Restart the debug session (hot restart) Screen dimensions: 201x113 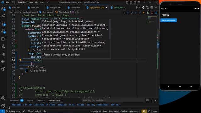point(148,13)
